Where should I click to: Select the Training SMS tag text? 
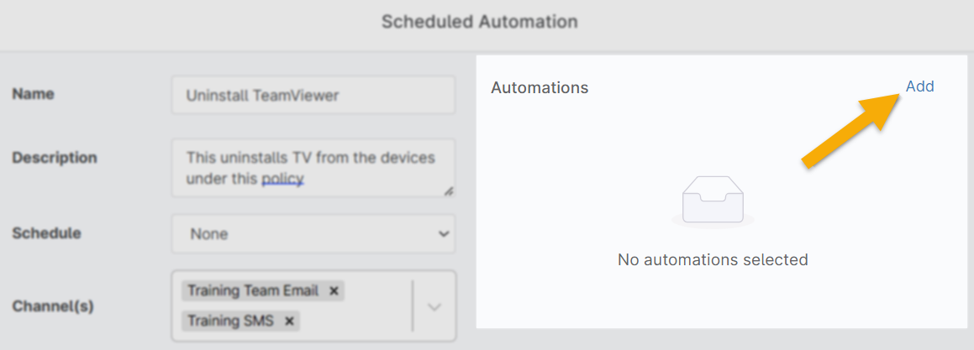click(229, 321)
